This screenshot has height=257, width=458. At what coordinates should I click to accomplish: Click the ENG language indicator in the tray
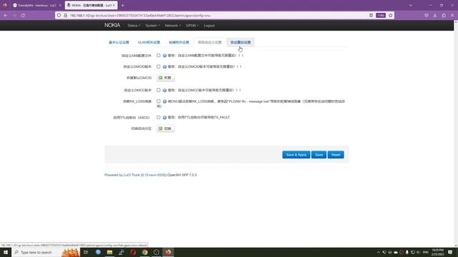pos(426,252)
